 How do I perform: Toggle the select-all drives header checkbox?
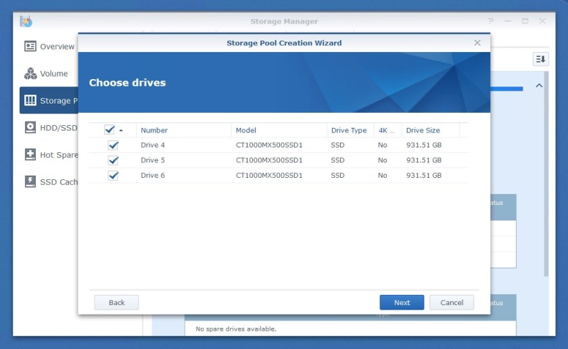coord(110,130)
